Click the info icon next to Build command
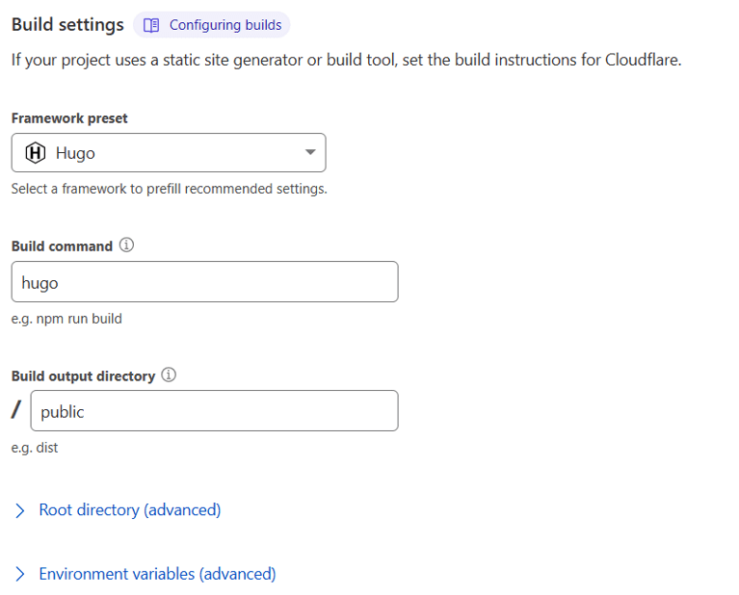739x595 pixels. tap(126, 246)
